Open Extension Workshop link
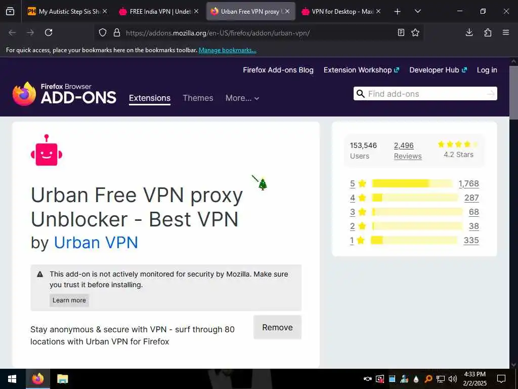Image resolution: width=518 pixels, height=389 pixels. tap(361, 70)
